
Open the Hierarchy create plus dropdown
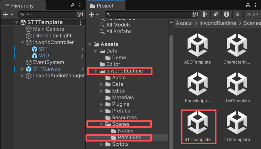click(8, 14)
